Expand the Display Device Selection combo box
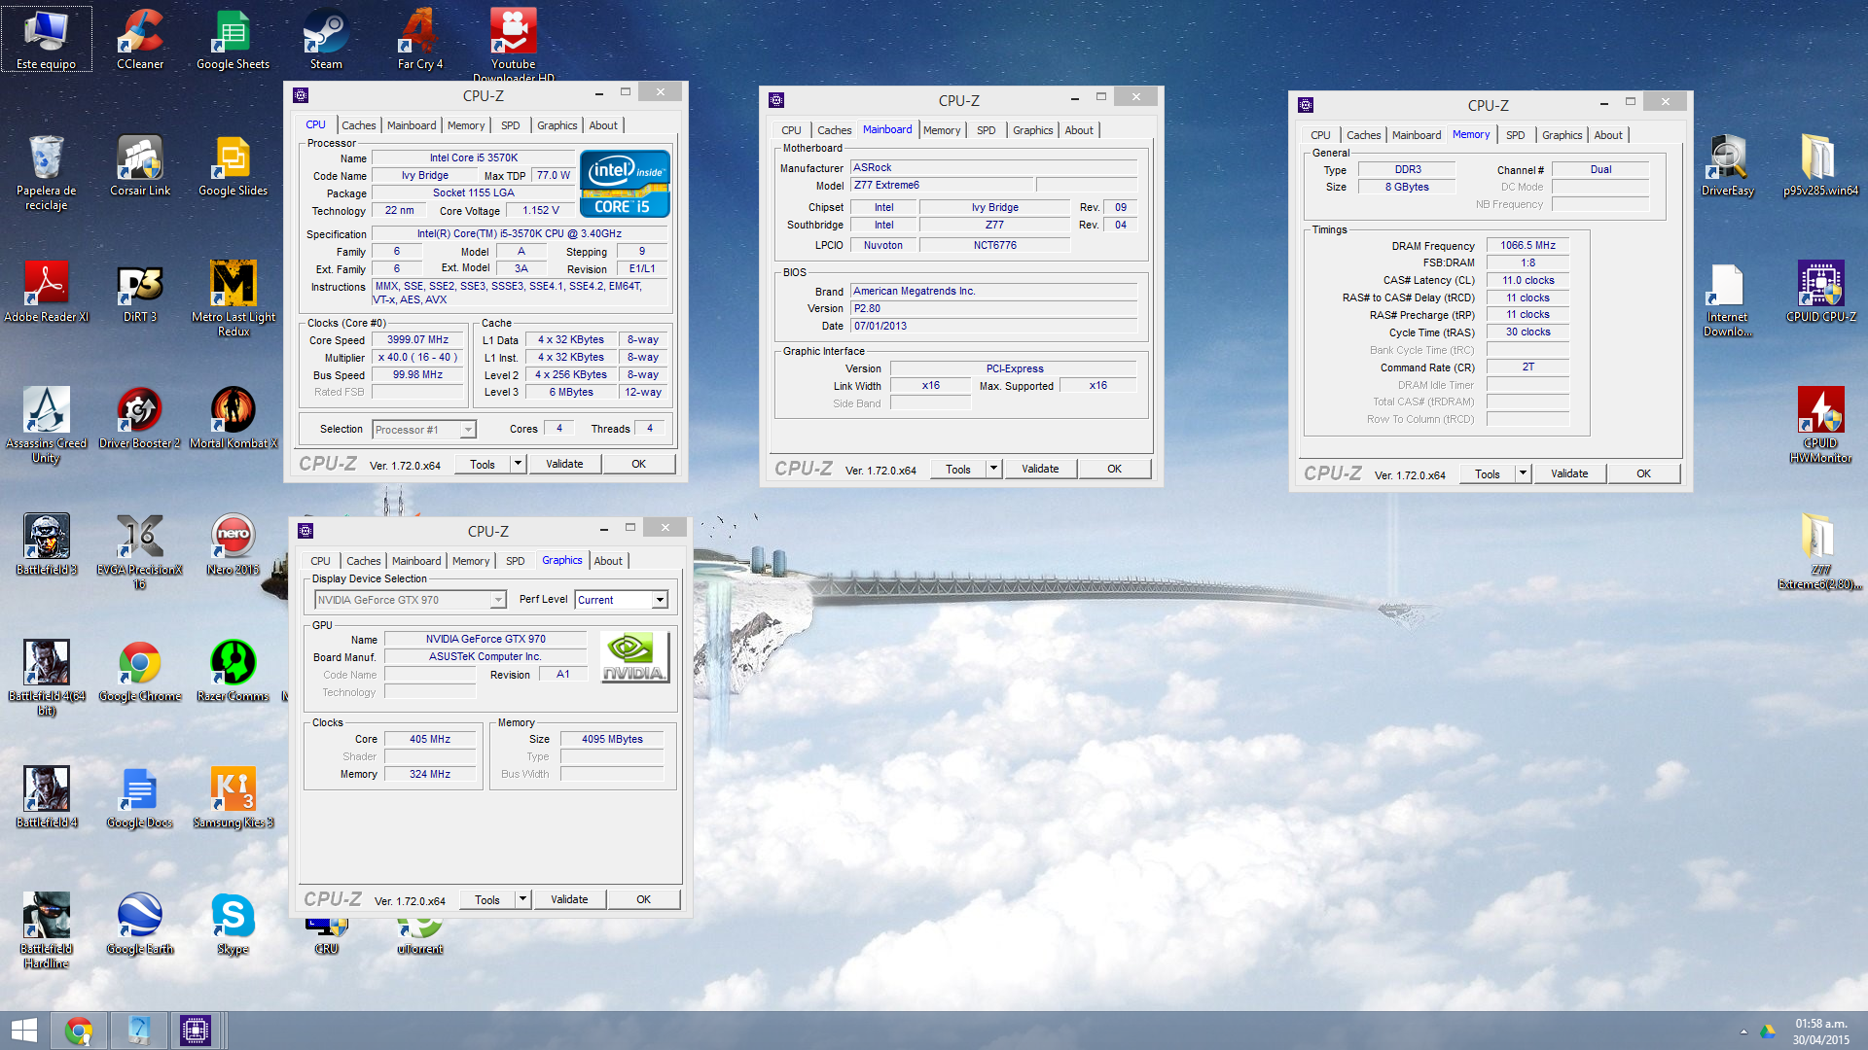This screenshot has height=1050, width=1868. tap(498, 600)
